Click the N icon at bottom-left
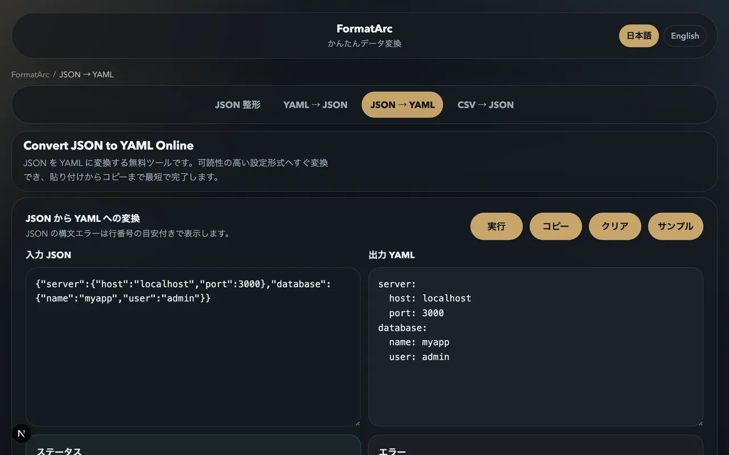Image resolution: width=729 pixels, height=455 pixels. pos(21,433)
